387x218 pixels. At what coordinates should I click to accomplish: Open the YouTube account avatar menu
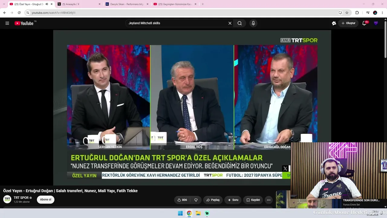[376, 23]
